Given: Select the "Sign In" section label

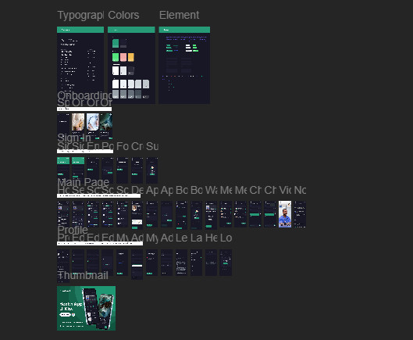Looking at the screenshot, I should [x=74, y=138].
